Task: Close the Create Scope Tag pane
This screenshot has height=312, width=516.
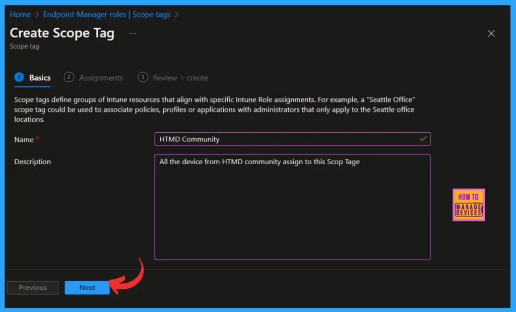Action: tap(491, 33)
